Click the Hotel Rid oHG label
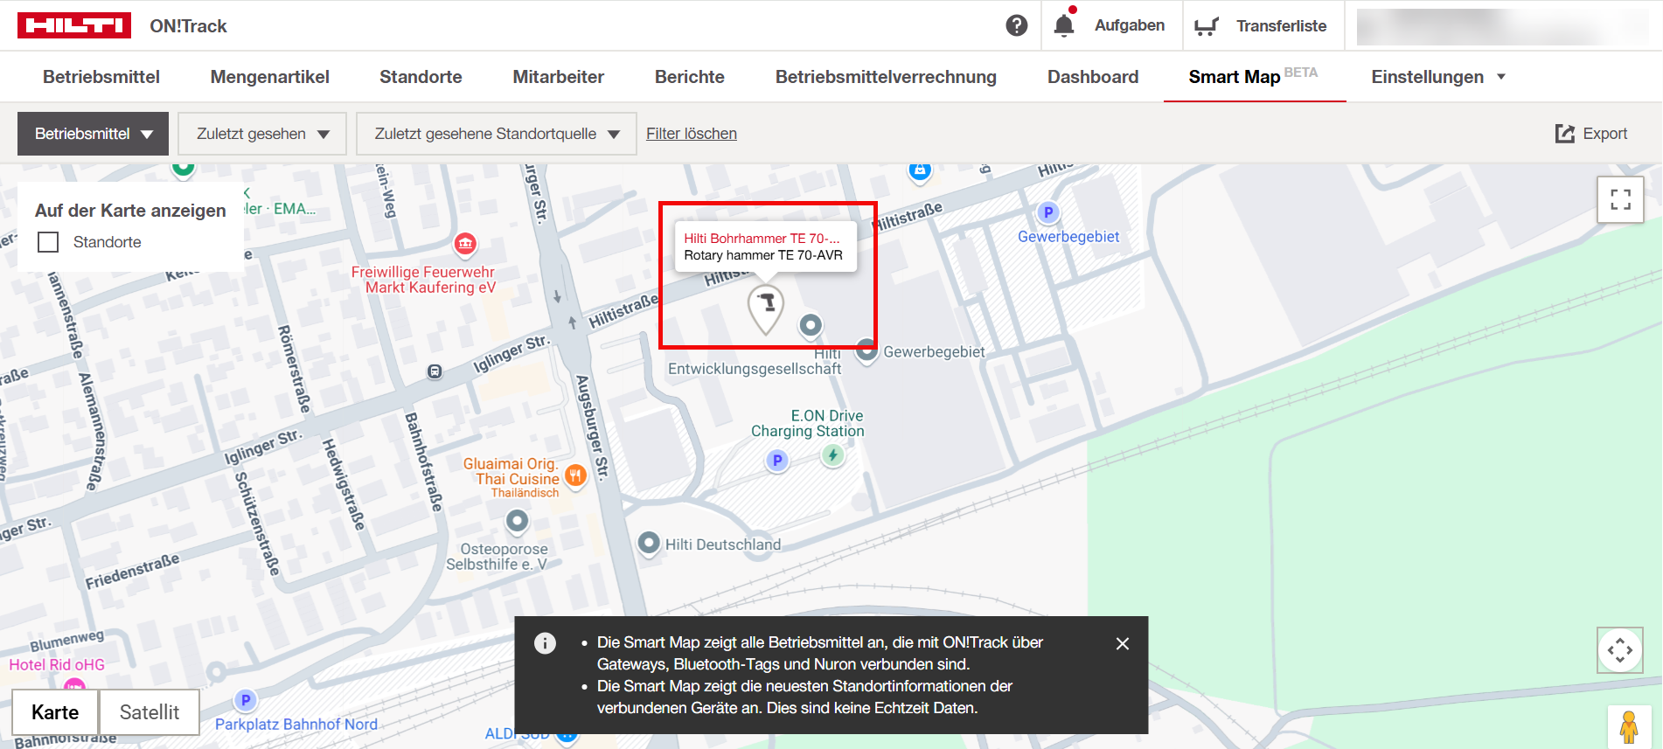This screenshot has height=749, width=1663. point(57,665)
